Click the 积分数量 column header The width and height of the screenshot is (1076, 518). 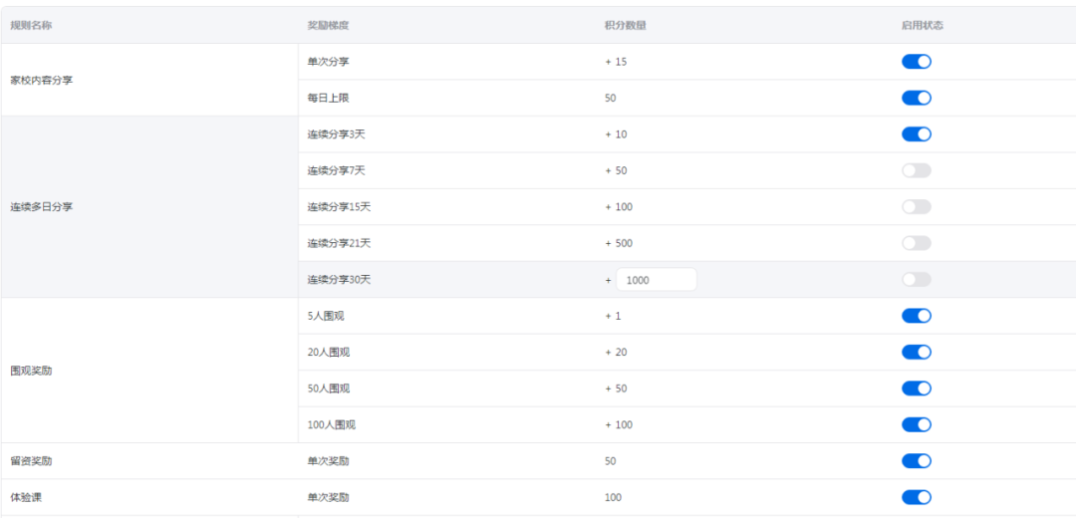coord(625,25)
